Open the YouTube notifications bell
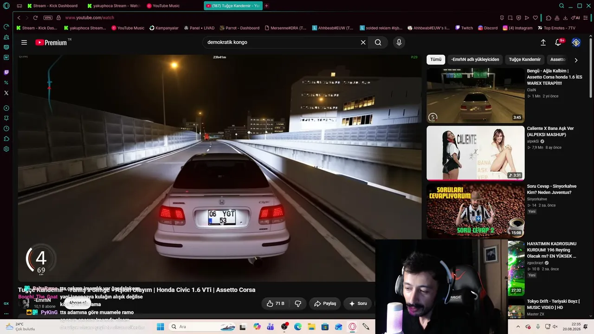Screen dimensions: 594x334 (x=559, y=42)
